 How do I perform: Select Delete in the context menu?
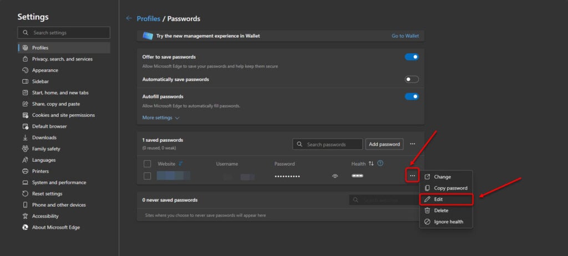[446, 211]
